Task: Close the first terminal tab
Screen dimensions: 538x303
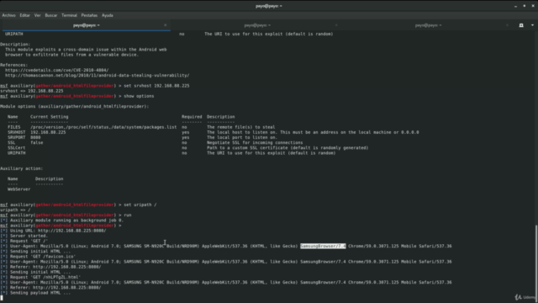Action: click(x=165, y=25)
